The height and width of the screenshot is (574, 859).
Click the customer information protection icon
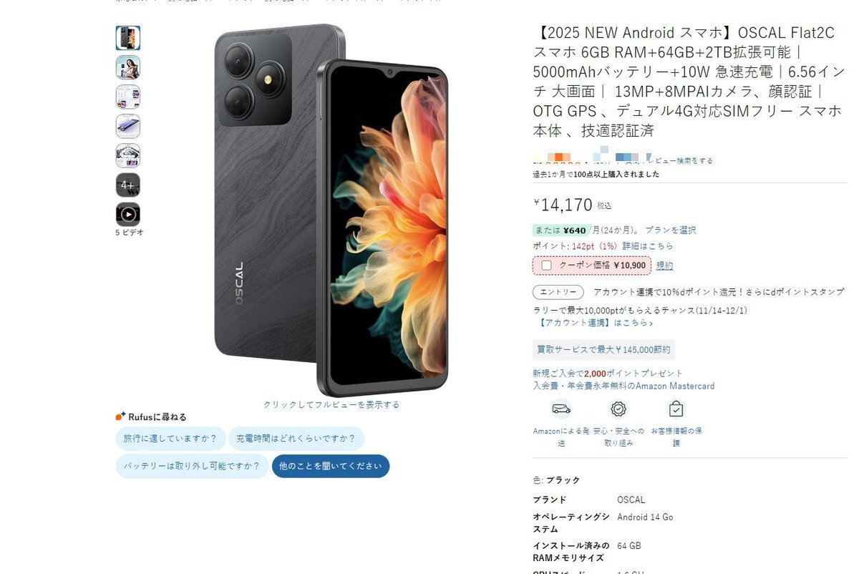[676, 409]
